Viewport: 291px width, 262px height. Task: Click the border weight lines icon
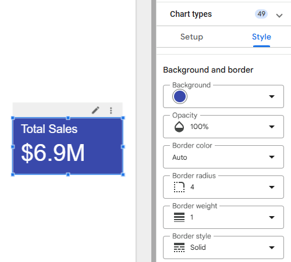point(179,217)
